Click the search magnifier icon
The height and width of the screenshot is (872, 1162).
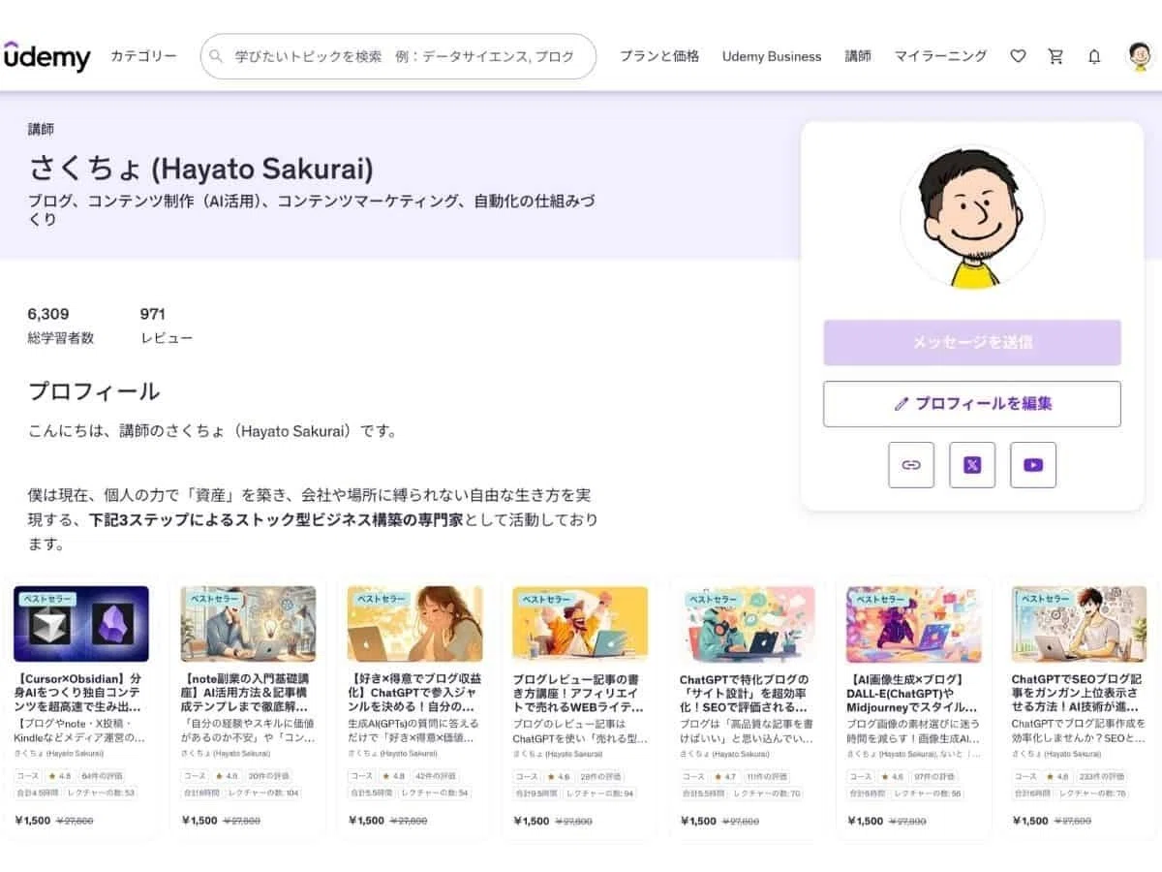[217, 57]
